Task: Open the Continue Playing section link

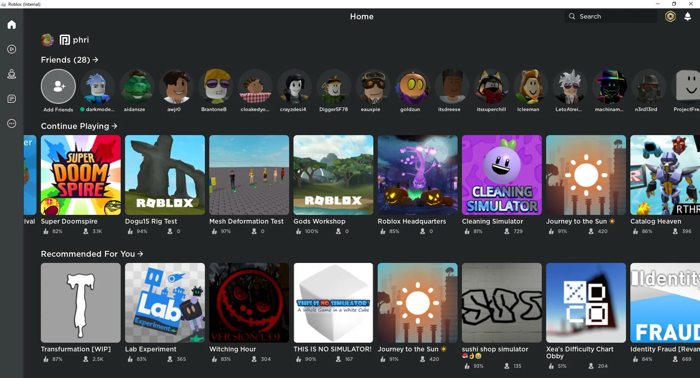Action: coord(79,126)
